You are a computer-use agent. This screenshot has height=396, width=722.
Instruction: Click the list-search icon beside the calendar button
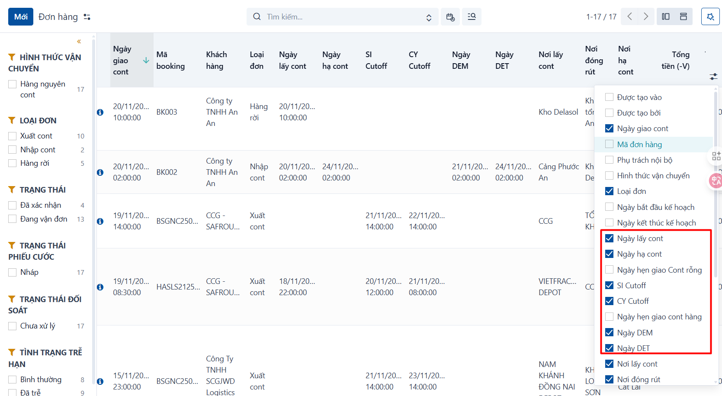(x=472, y=17)
